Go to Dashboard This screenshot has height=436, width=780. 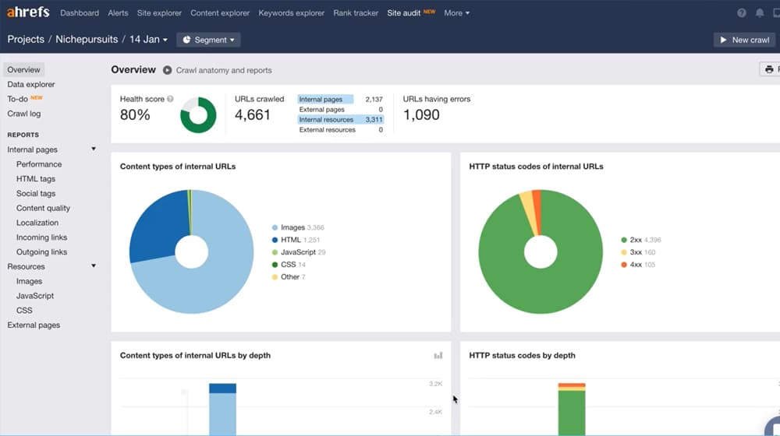tap(80, 13)
